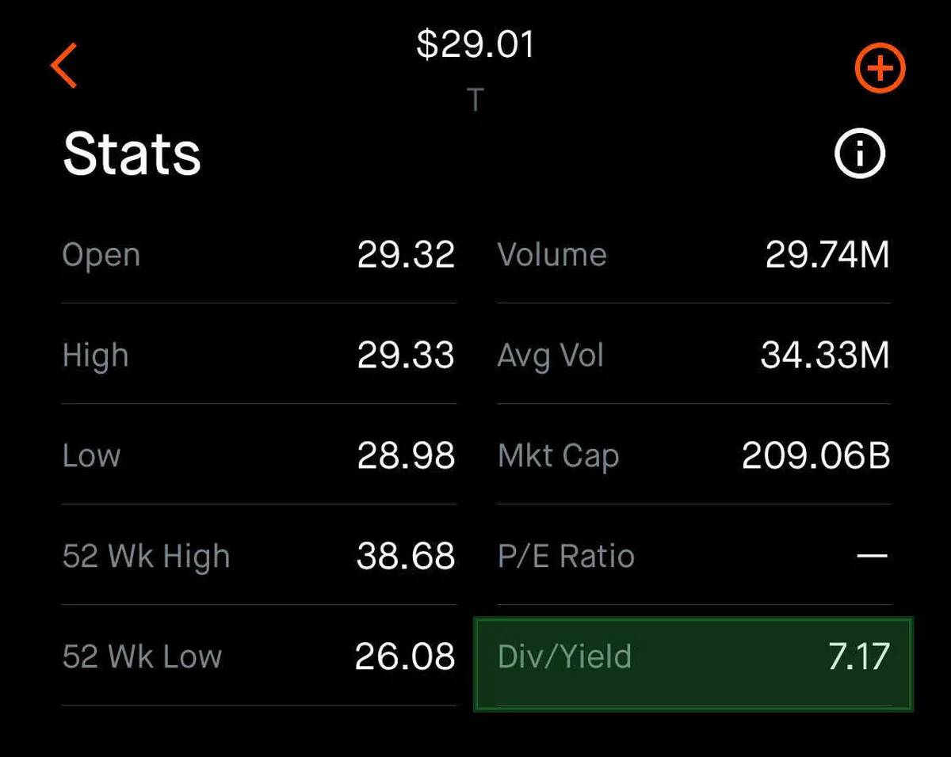Viewport: 951px width, 757px height.
Task: Tap the orange back arrow
Action: click(x=64, y=66)
